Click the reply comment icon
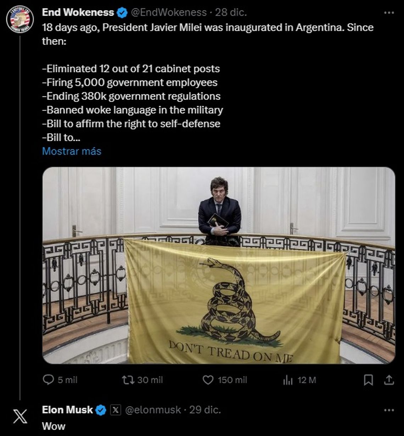The image size is (404, 436). point(48,380)
